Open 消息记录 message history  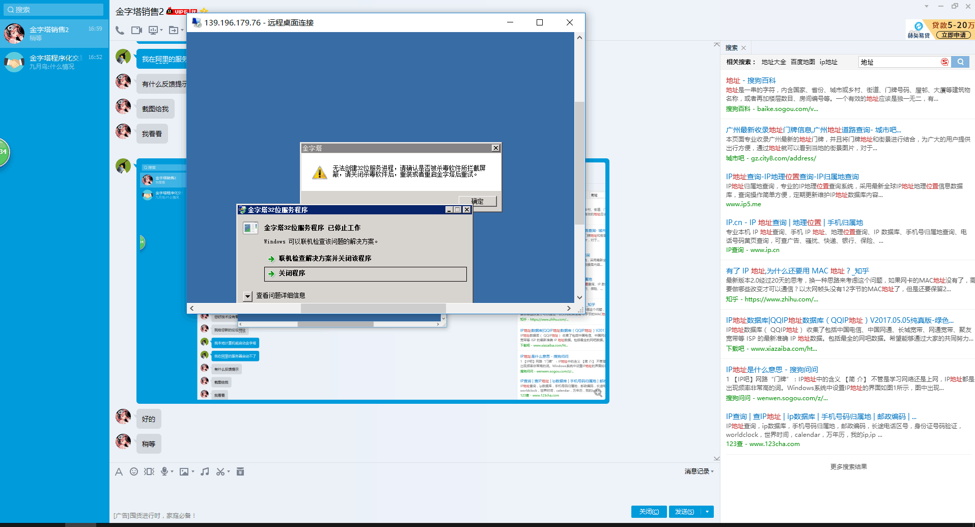click(x=697, y=471)
